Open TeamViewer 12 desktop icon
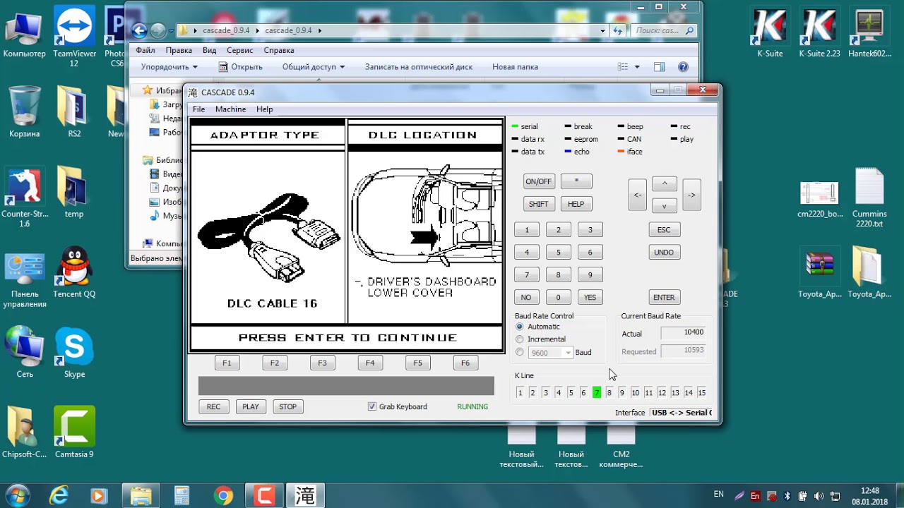This screenshot has height=508, width=904. click(x=74, y=37)
